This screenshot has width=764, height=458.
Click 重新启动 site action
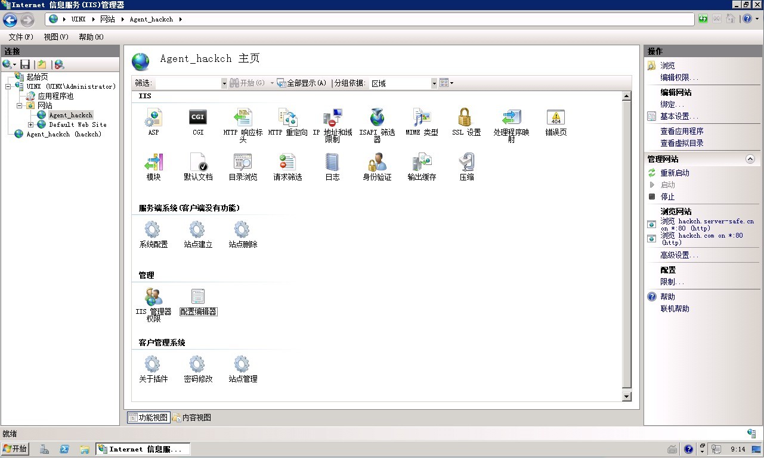(x=675, y=173)
